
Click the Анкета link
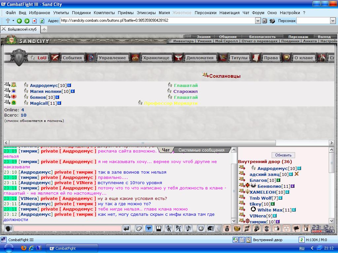(310, 41)
